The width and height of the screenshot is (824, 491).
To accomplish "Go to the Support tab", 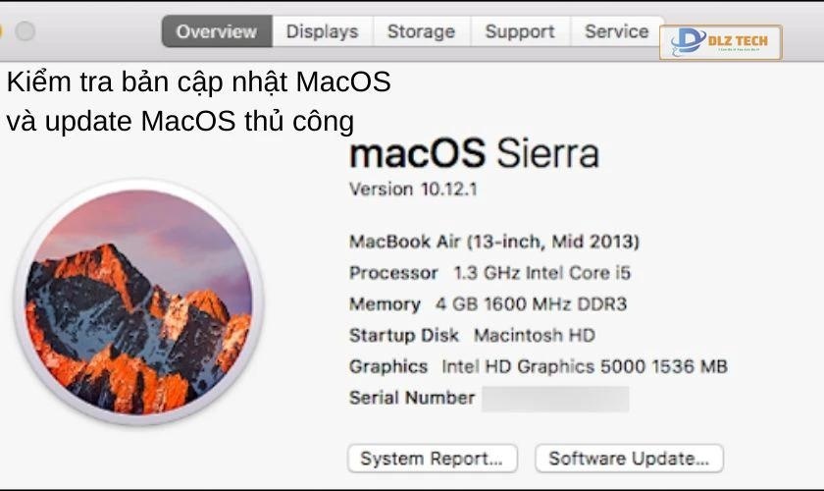I will click(520, 31).
